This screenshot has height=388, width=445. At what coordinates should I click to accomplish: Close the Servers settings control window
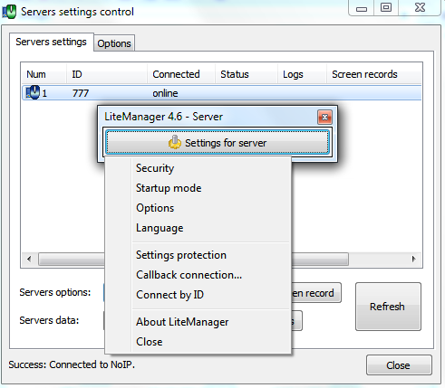420,7
